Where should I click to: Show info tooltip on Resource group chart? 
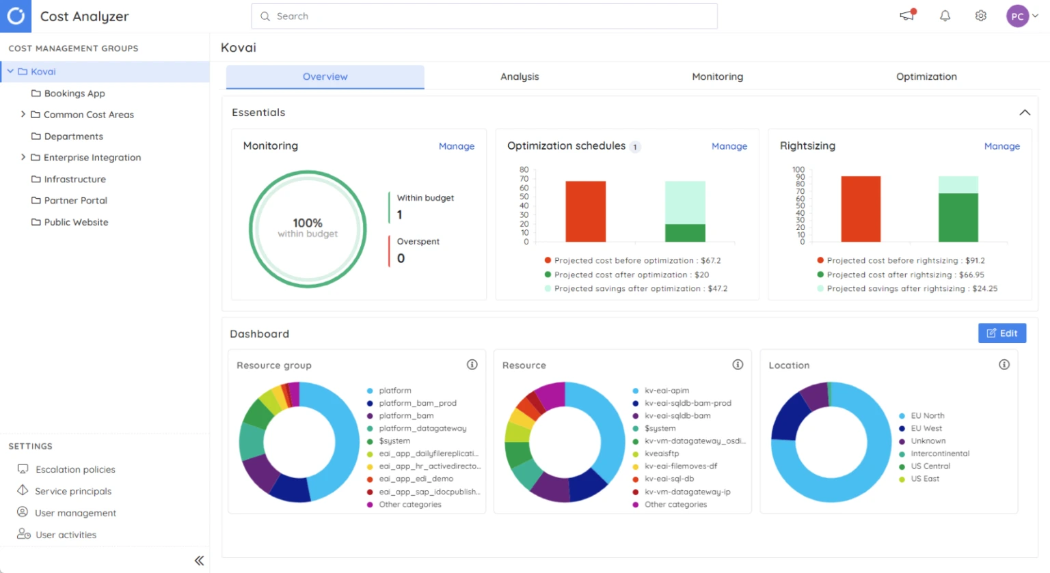pos(472,365)
